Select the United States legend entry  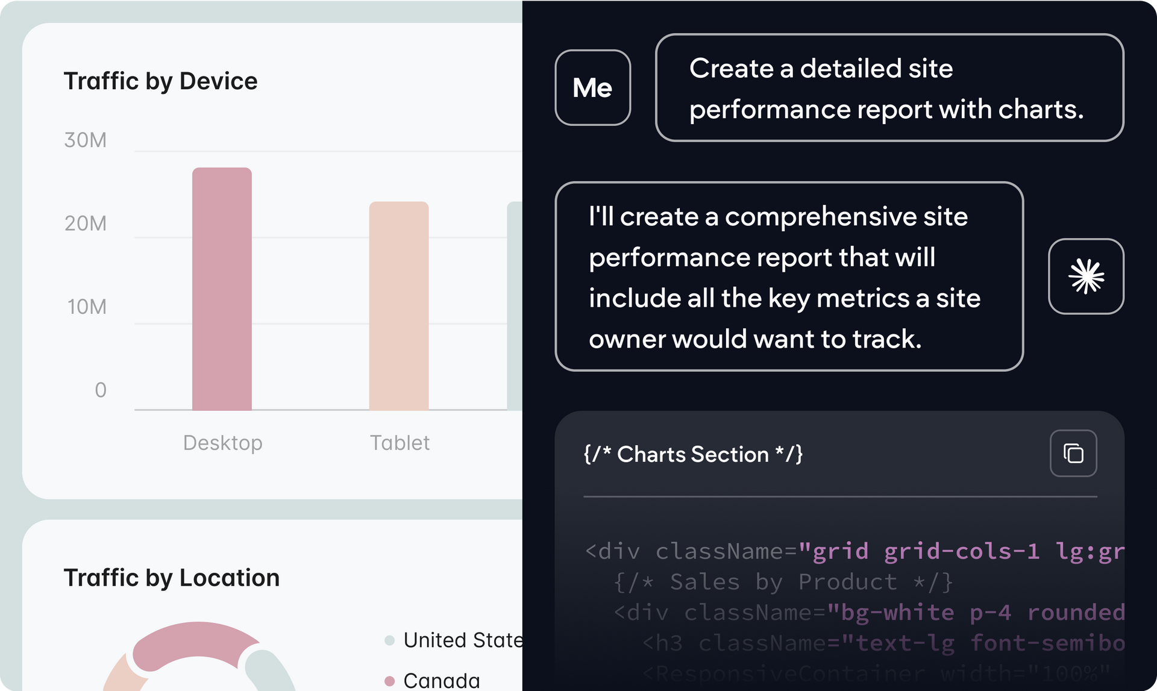454,640
